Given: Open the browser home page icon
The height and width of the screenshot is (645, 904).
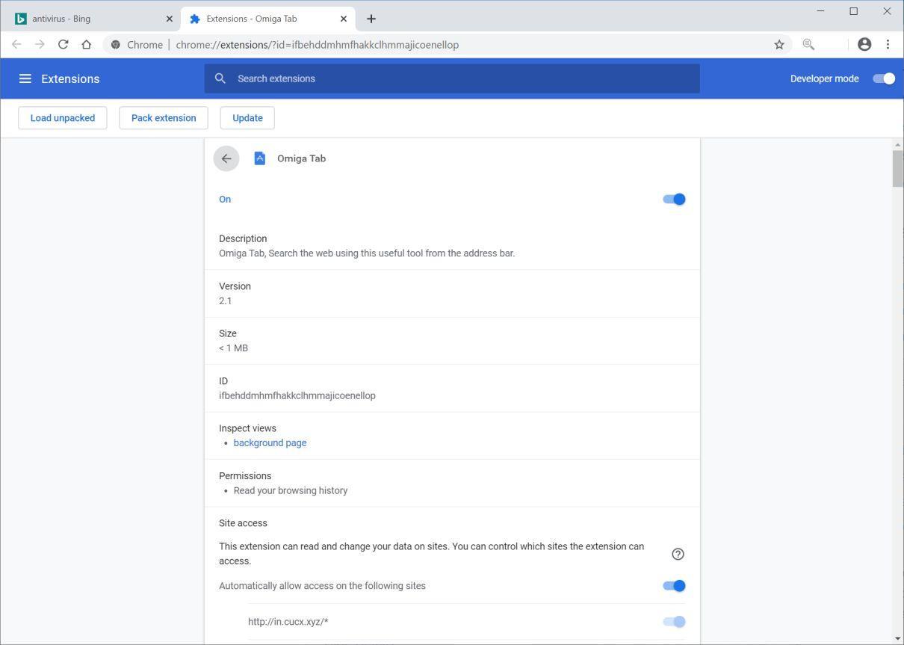Looking at the screenshot, I should (x=87, y=45).
